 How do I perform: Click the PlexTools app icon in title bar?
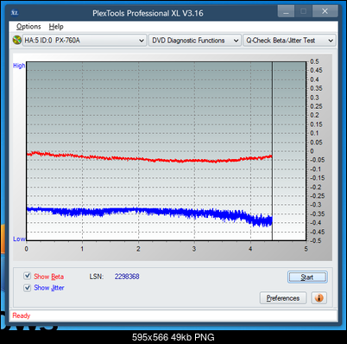click(x=15, y=13)
